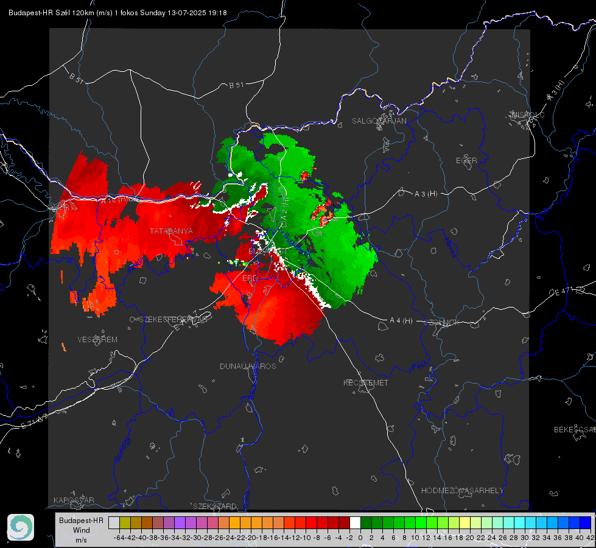Click the EGER city label
Viewport: 596px width, 548px height.
[466, 161]
